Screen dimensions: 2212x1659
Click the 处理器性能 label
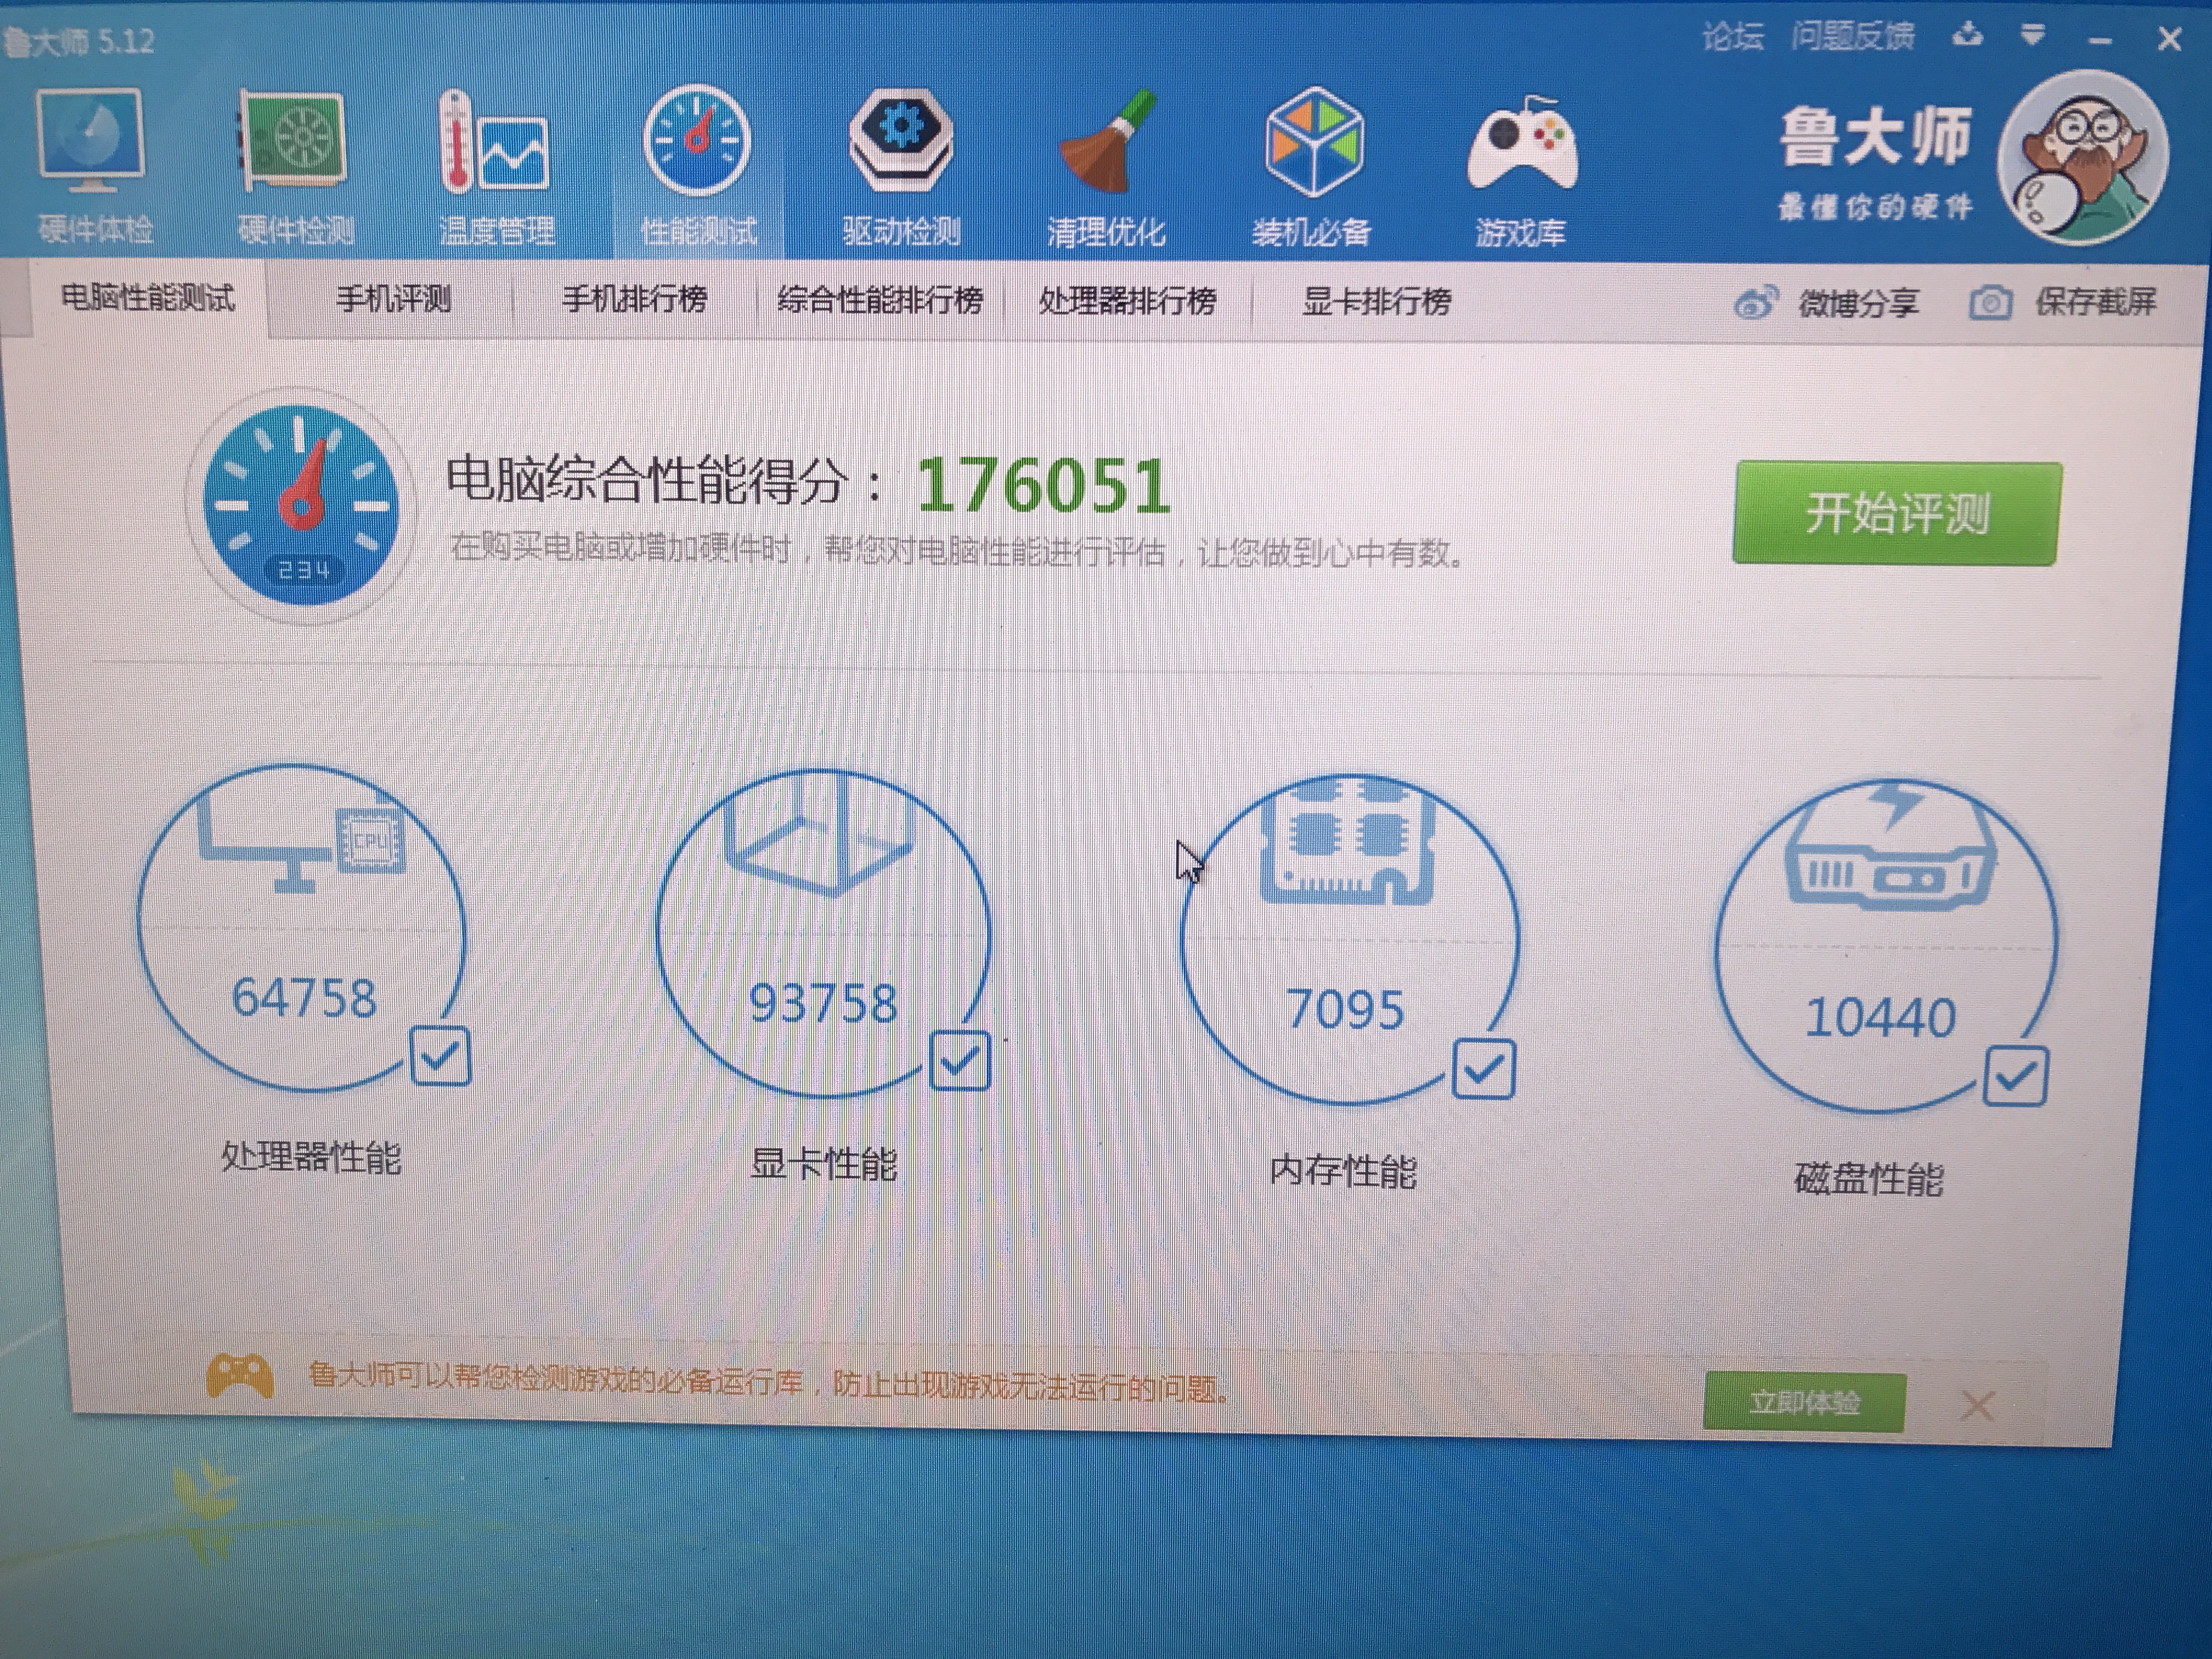click(310, 1158)
